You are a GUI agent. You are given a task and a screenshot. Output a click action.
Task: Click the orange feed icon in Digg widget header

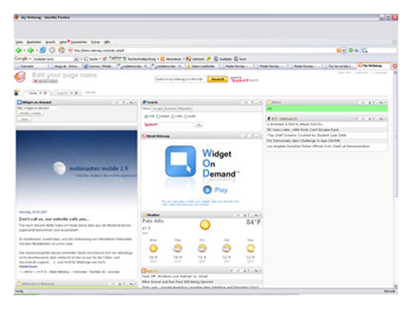pos(144,271)
